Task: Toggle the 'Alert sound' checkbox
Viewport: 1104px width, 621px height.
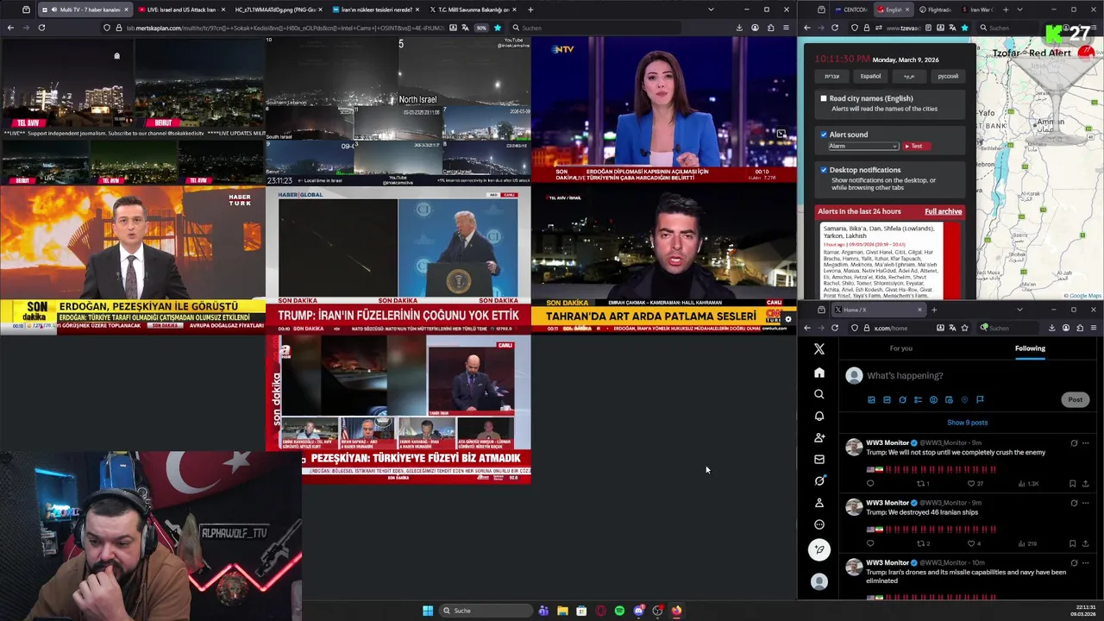Action: (824, 135)
